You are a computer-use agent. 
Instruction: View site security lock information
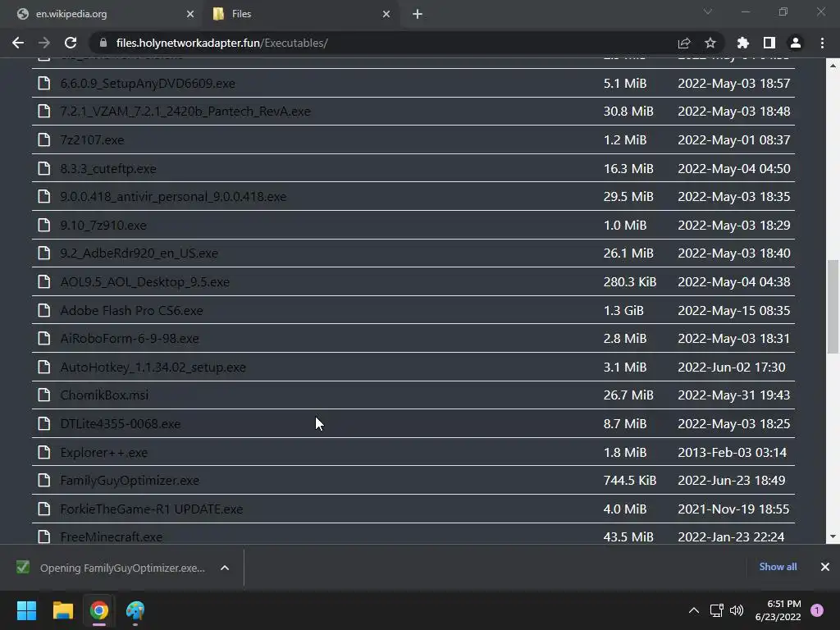tap(104, 43)
